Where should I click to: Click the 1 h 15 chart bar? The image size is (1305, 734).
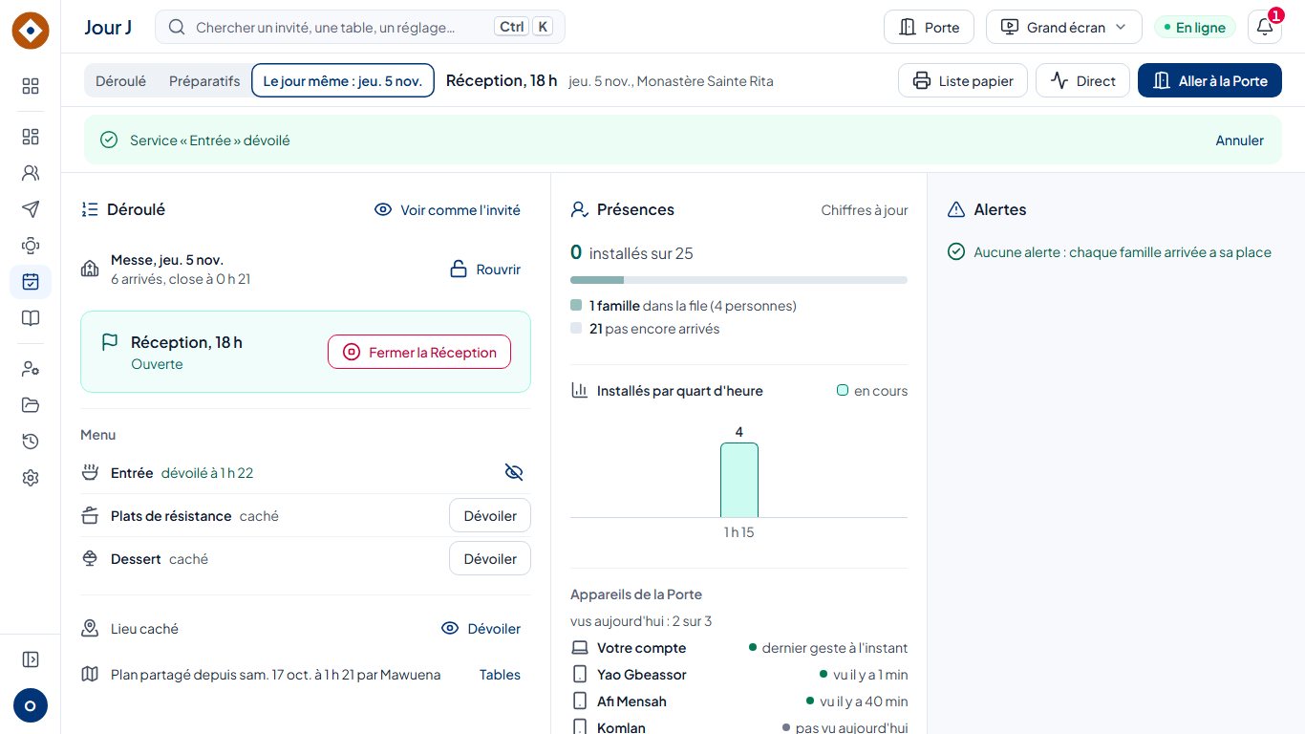click(x=739, y=480)
